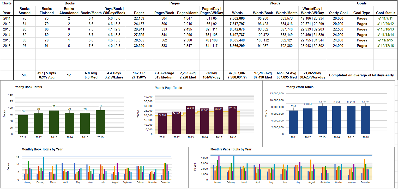Select the total 506 books started cell

25,75
